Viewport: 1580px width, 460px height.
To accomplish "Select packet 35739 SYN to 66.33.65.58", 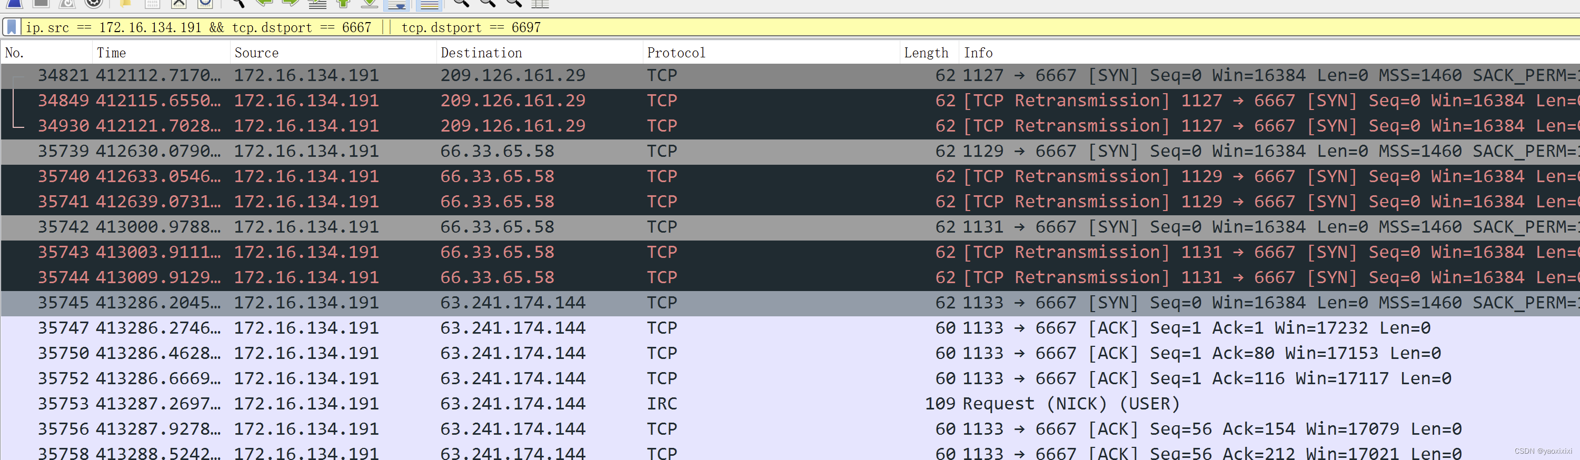I will pyautogui.click(x=790, y=152).
